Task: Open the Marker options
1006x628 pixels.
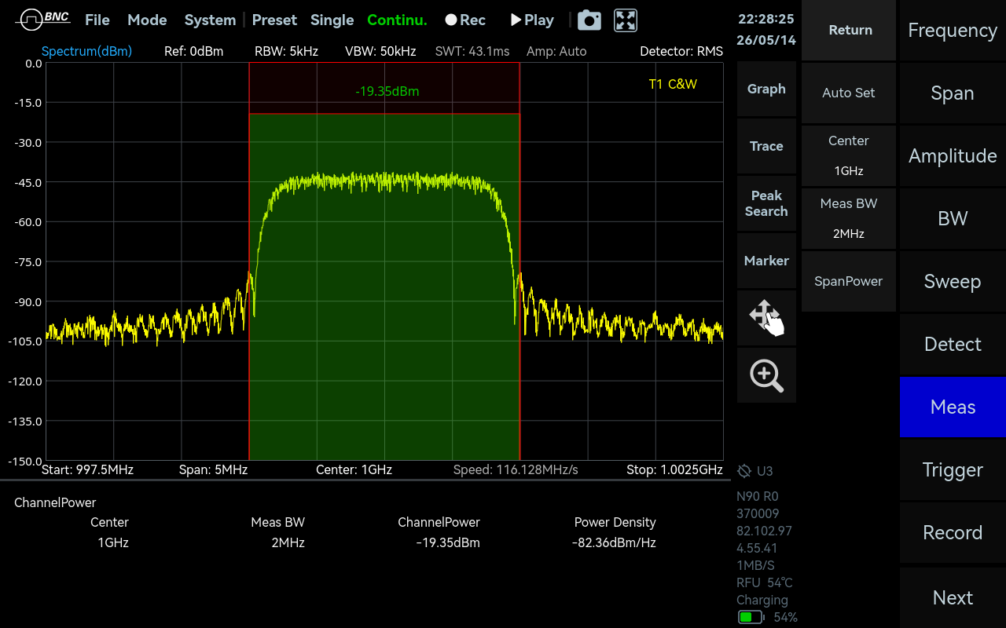Action: point(766,261)
